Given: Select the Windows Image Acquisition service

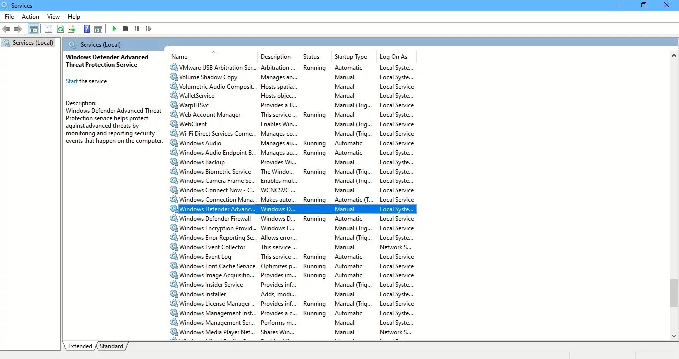Looking at the screenshot, I should [293, 275].
